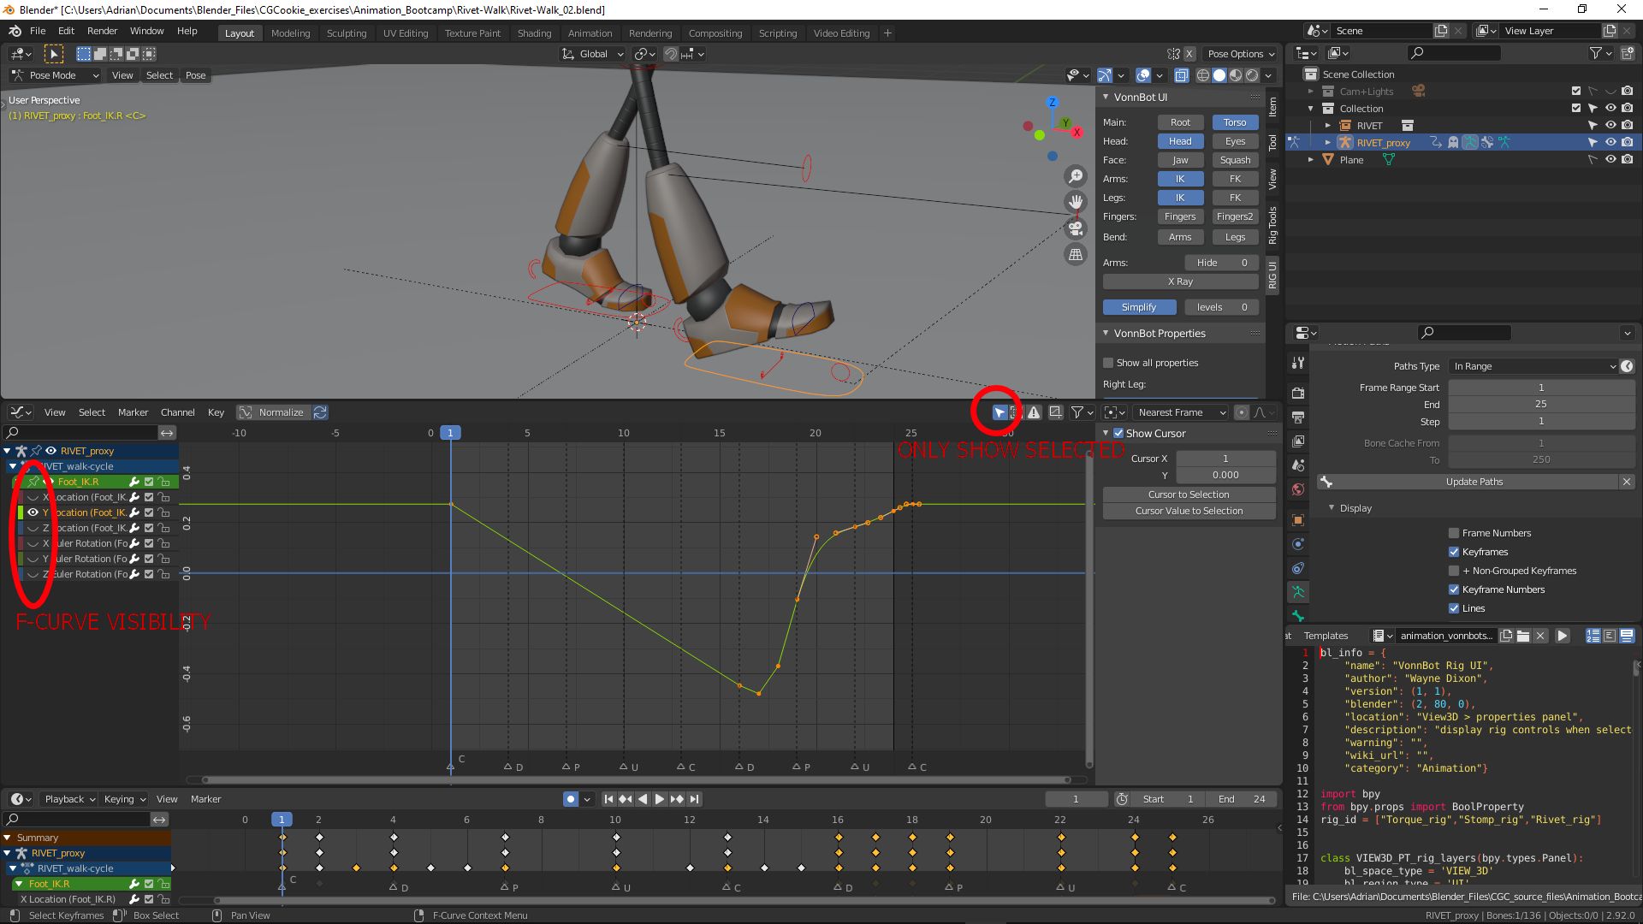Click Only Show Selected arrow icon
The height and width of the screenshot is (924, 1643).
pos(999,412)
